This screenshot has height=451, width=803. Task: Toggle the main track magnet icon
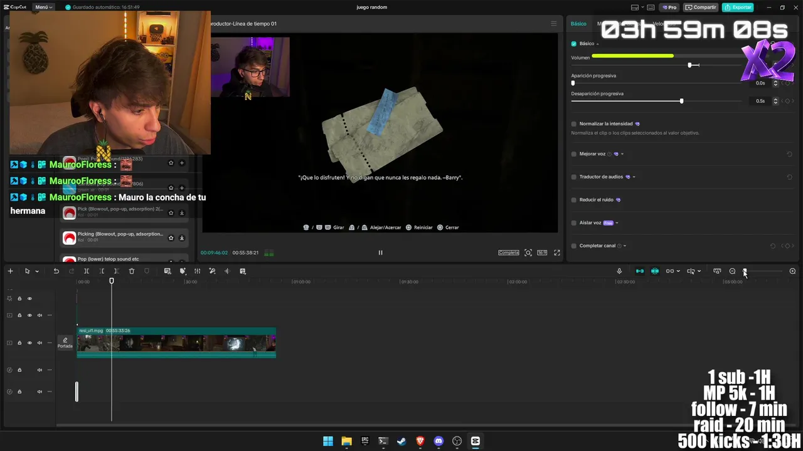pos(640,271)
